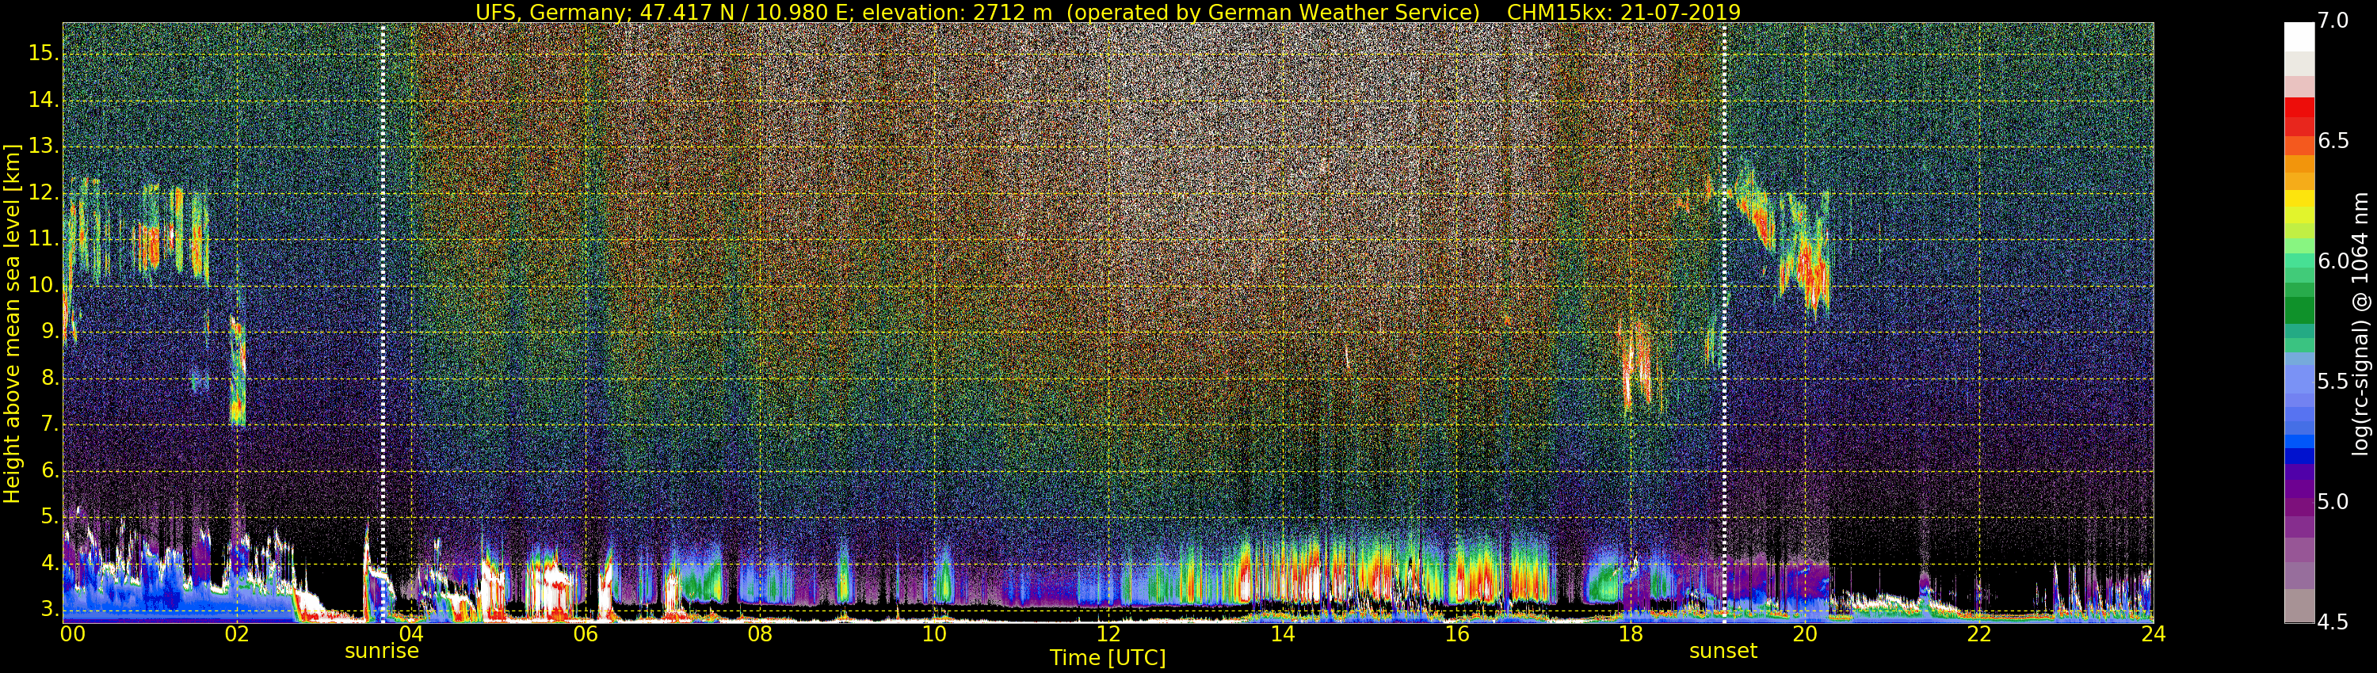The width and height of the screenshot is (2377, 673).
Task: Click the Time [UTC] axis title
Action: [x=1108, y=658]
